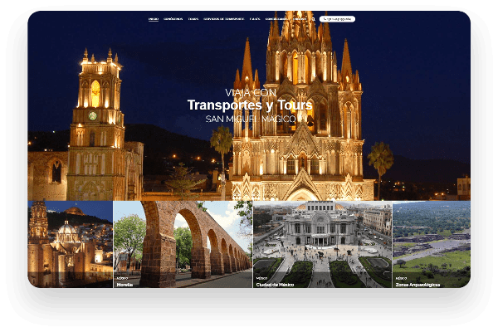Click the SAN MIGUEL MÁGICO subtitle
The width and height of the screenshot is (498, 332).
point(249,119)
